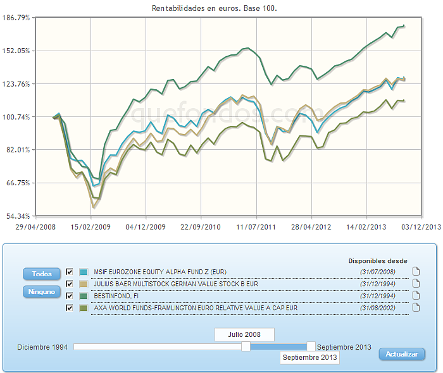Image resolution: width=443 pixels, height=373 pixels.
Task: Click the 100.74% axis label
Action: (16, 117)
